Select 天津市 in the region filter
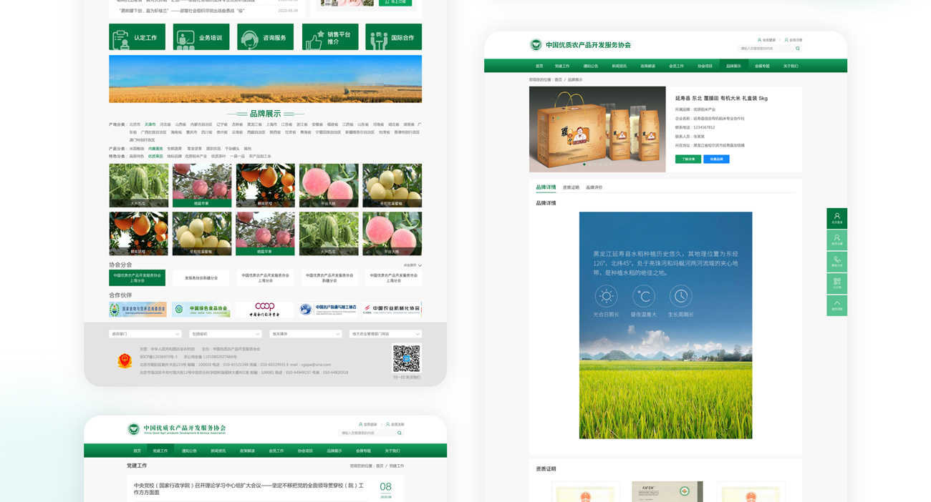The image size is (931, 502). tap(150, 124)
